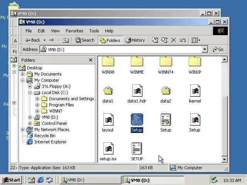The height and width of the screenshot is (185, 247).
Task: Click the active VM8 (D:) taskbar button
Action: (154, 180)
